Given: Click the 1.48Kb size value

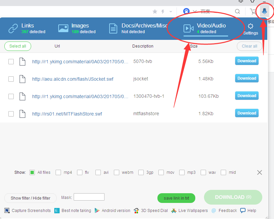Looking at the screenshot, I should tap(206, 79).
